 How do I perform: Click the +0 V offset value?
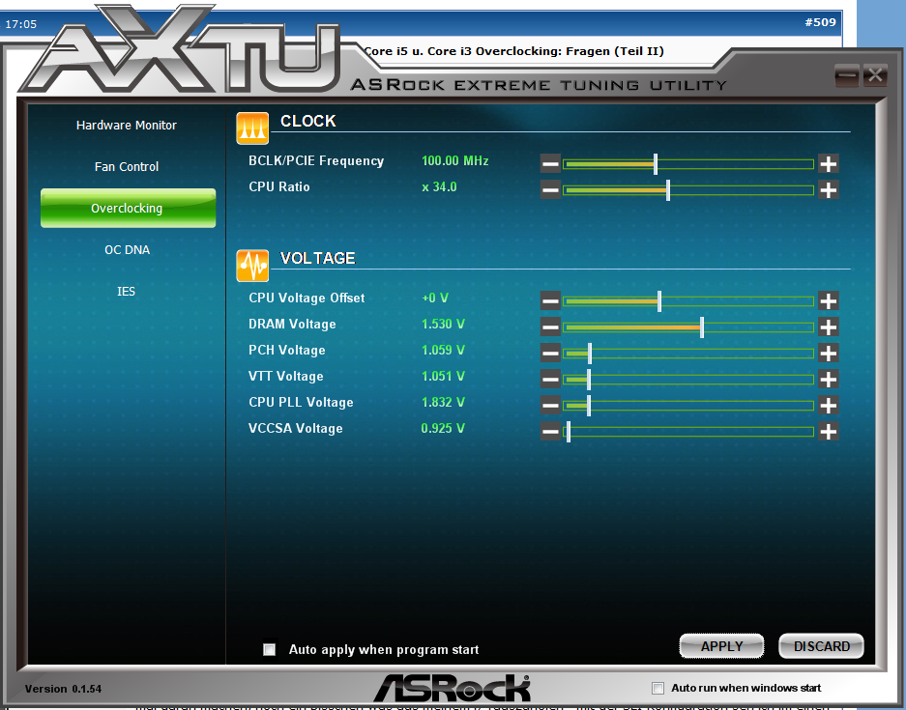tap(435, 298)
